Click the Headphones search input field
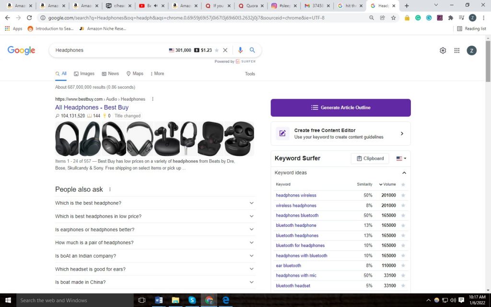 pos(110,50)
